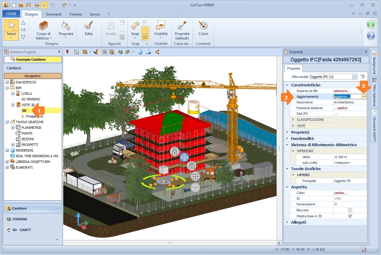381x255 pixels.
Task: Switch to the Strumenti ribbon tab
Action: click(x=53, y=14)
